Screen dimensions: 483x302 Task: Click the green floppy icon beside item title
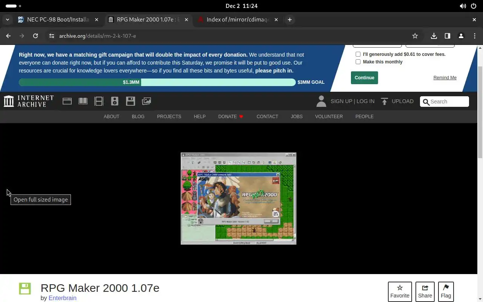25,289
